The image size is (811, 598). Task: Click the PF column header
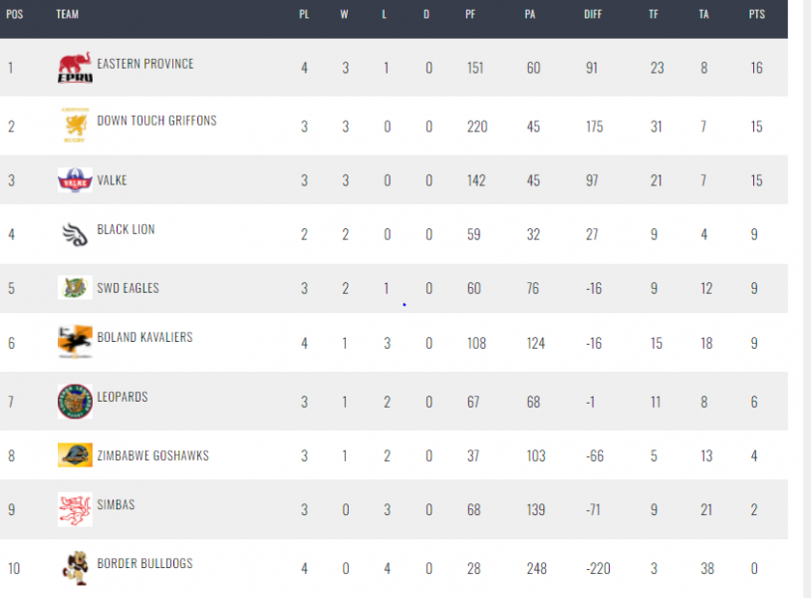pos(470,15)
